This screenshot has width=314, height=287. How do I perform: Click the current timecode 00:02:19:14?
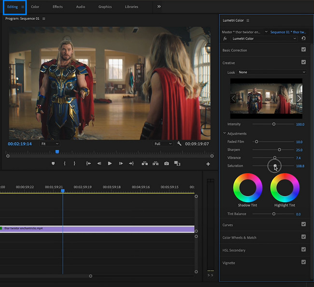point(20,144)
